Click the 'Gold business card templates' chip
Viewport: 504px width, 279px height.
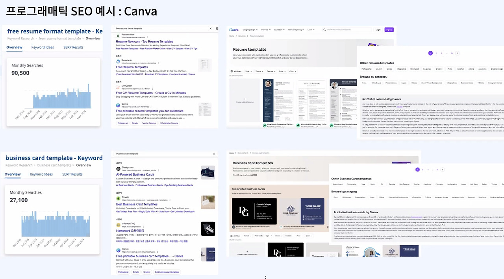[x=167, y=272]
